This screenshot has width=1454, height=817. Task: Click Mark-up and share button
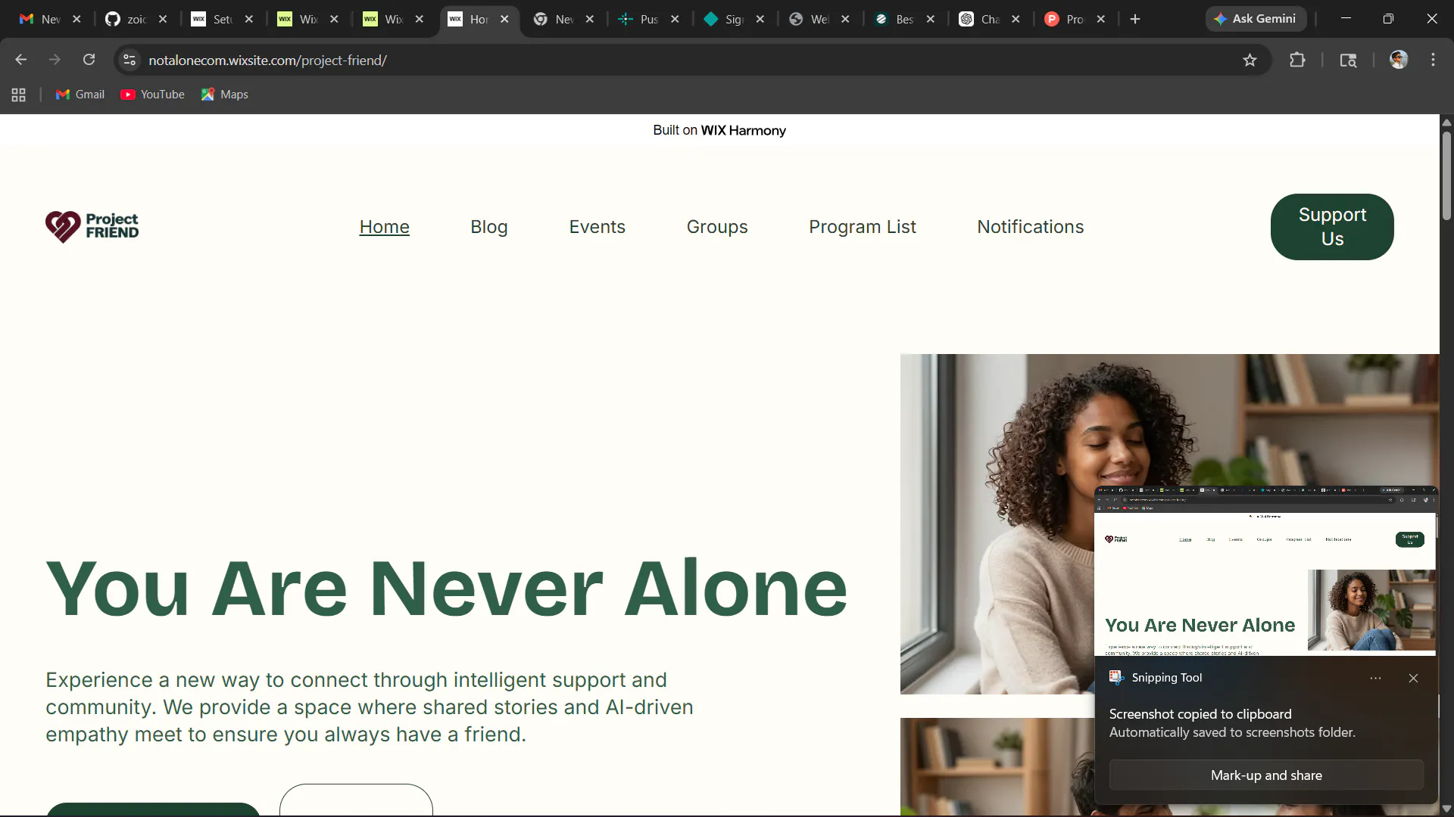tap(1266, 775)
